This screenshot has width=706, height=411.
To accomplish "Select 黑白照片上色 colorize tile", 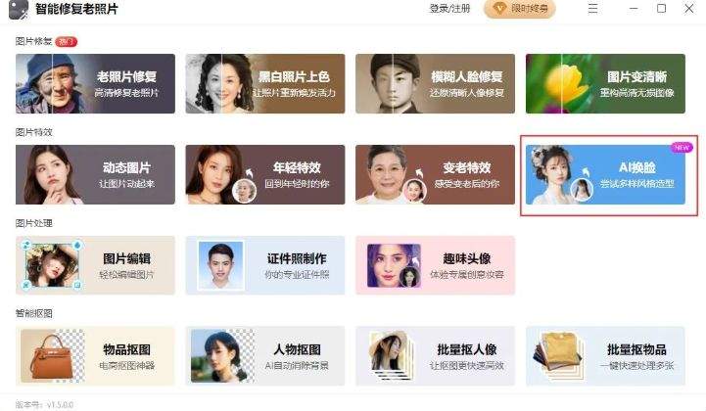I will (x=265, y=84).
